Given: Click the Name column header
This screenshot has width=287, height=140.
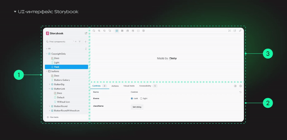Looking at the screenshot, I should click(x=96, y=92).
